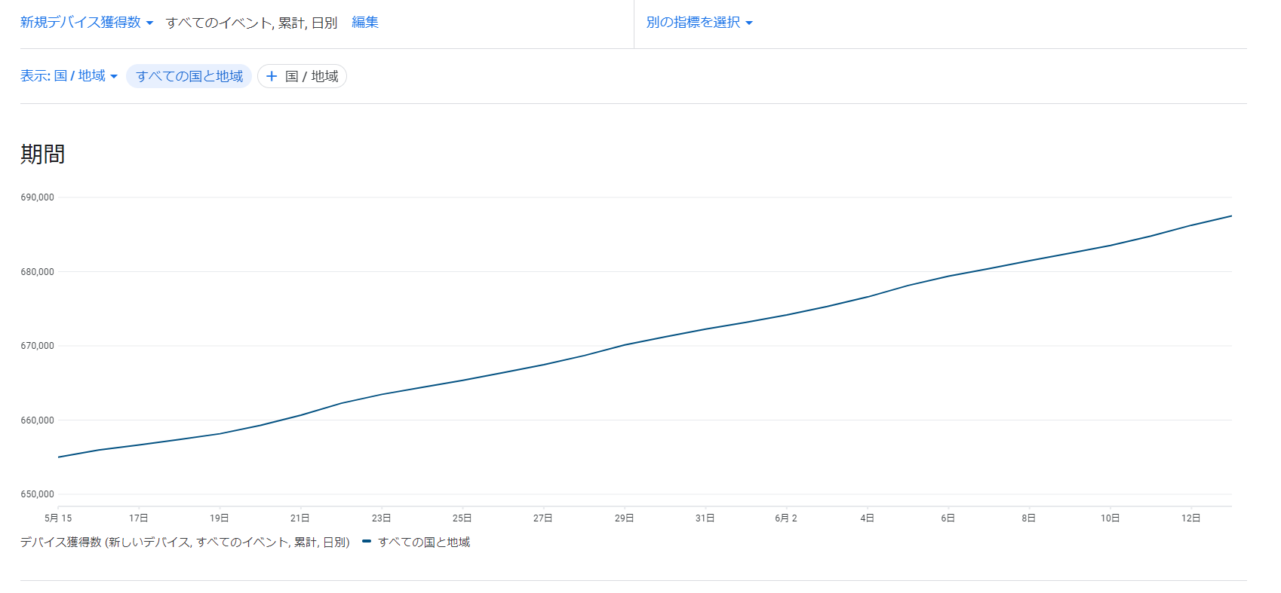Expand the 別の指標を選択 dropdown
1281x593 pixels.
(699, 23)
